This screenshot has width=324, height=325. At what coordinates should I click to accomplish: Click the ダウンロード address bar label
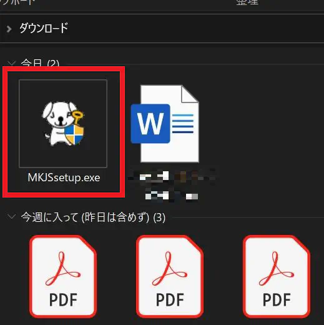click(x=44, y=28)
